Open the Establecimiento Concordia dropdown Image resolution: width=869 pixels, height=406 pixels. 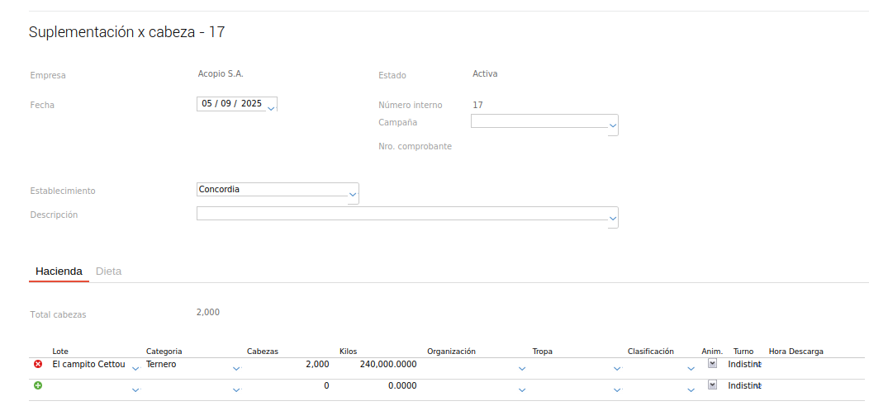click(x=353, y=195)
